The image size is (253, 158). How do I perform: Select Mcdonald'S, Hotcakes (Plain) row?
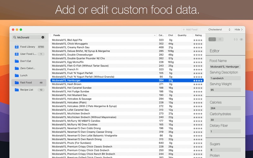point(127,102)
